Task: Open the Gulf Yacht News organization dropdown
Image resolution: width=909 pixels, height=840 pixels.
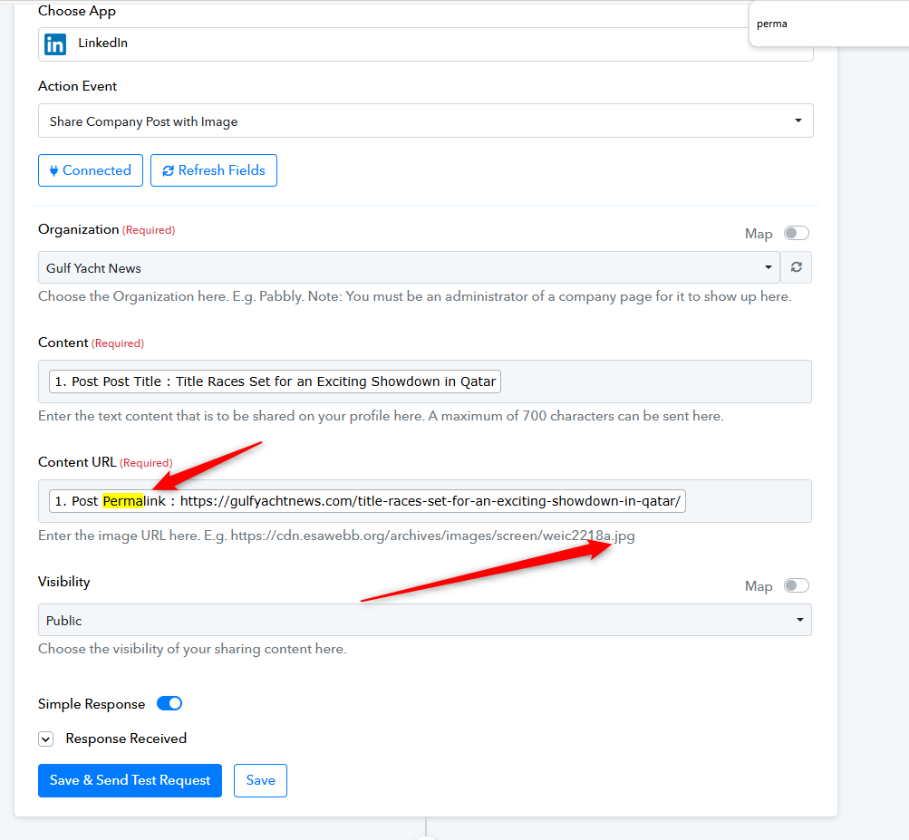Action: (409, 267)
